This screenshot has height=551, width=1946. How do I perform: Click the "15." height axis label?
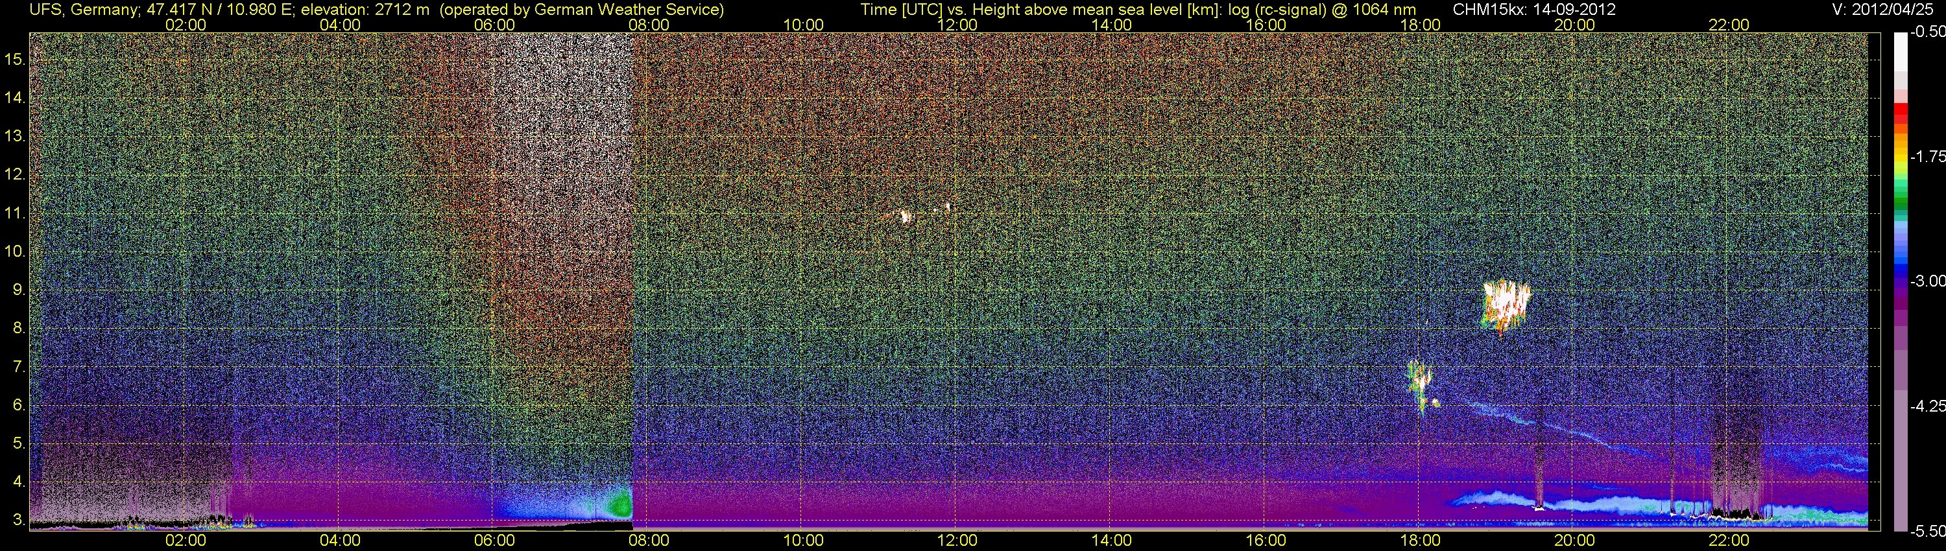(15, 60)
